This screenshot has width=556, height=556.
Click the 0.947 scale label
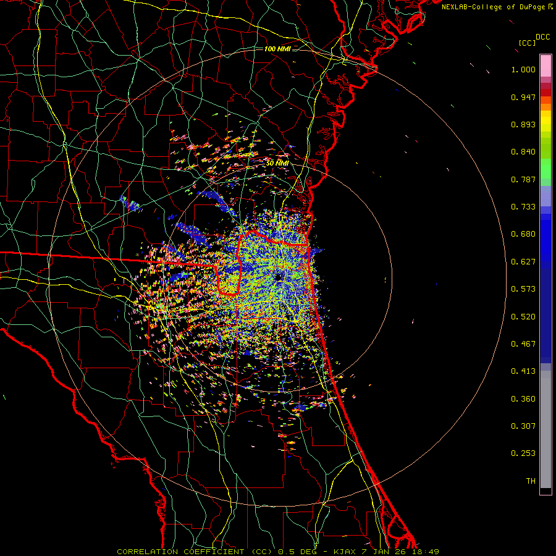[x=523, y=97]
